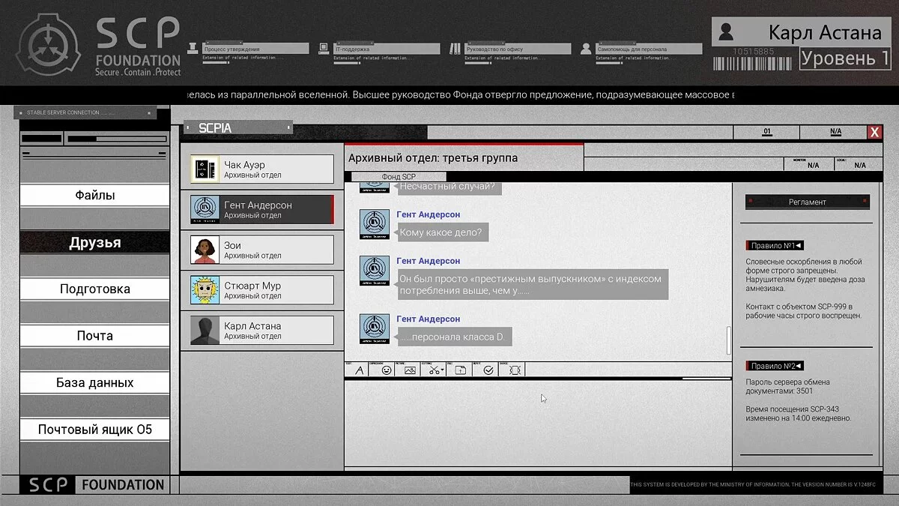Attach a file to the message
The width and height of the screenshot is (899, 506).
[460, 370]
